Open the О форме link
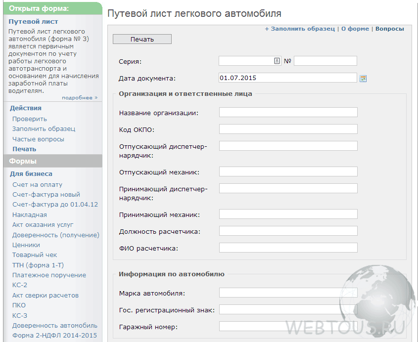Image resolution: width=418 pixels, height=342 pixels. pyautogui.click(x=355, y=29)
